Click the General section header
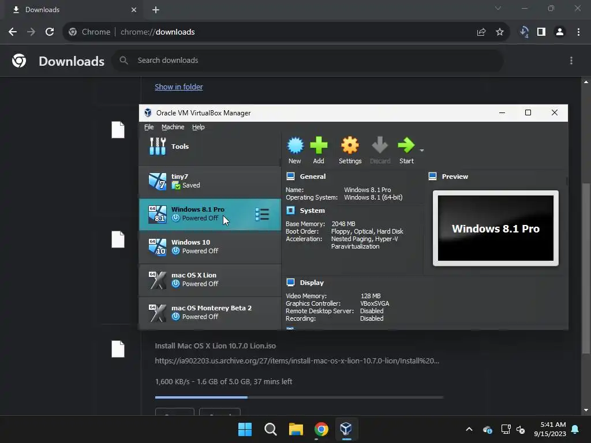 point(312,177)
